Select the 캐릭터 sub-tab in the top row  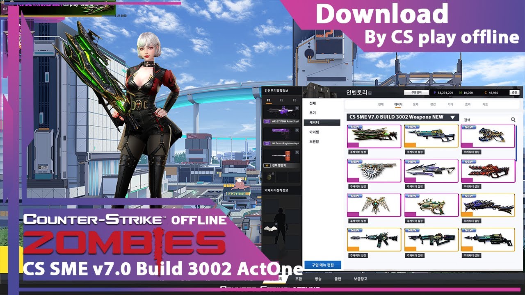[x=398, y=104]
